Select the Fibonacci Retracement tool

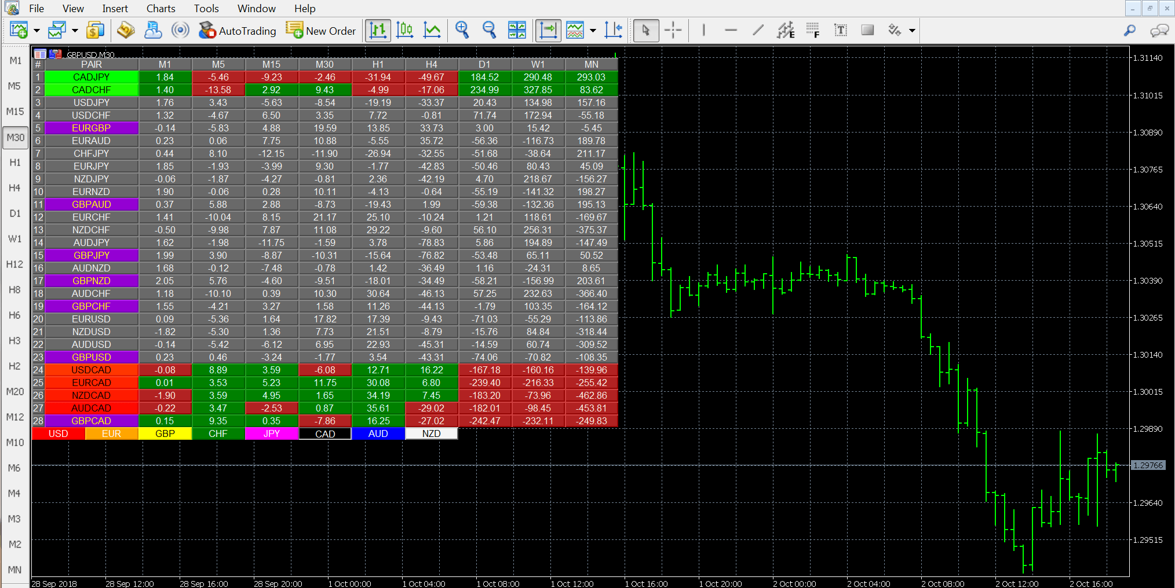tap(813, 30)
